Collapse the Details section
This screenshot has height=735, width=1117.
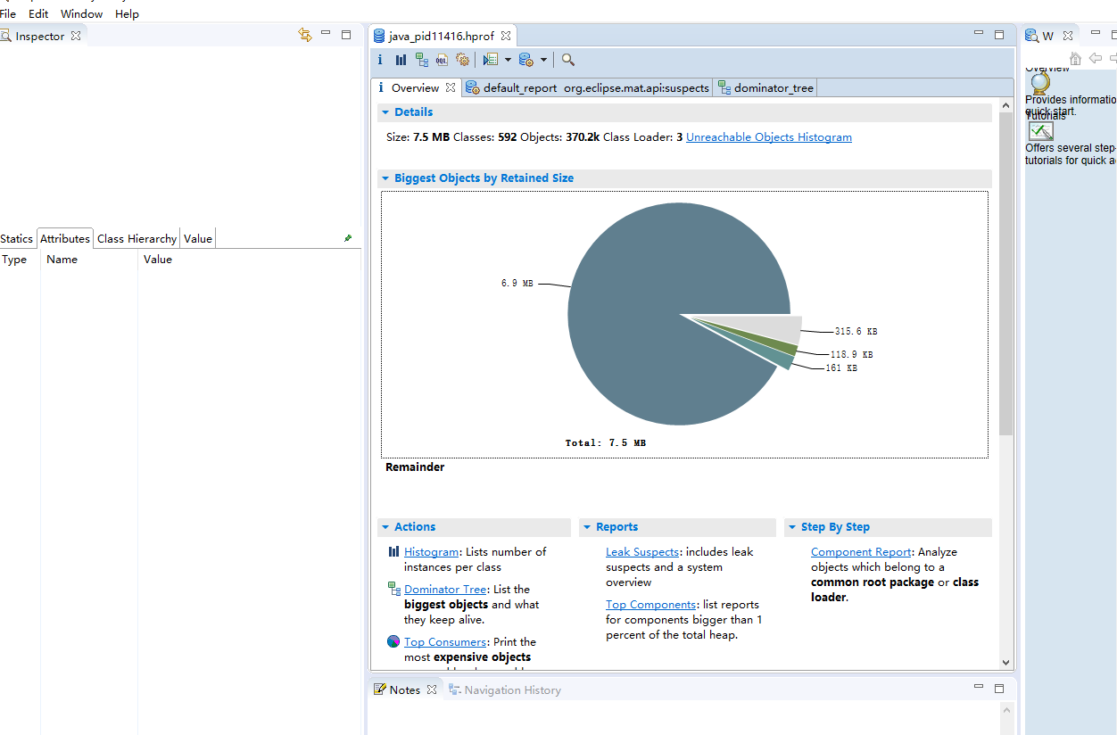[385, 112]
